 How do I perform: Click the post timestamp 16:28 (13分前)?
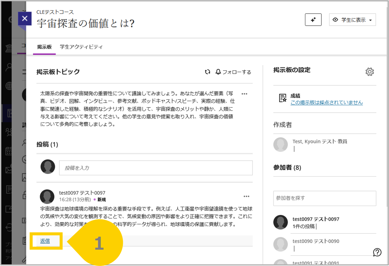[x=75, y=199]
